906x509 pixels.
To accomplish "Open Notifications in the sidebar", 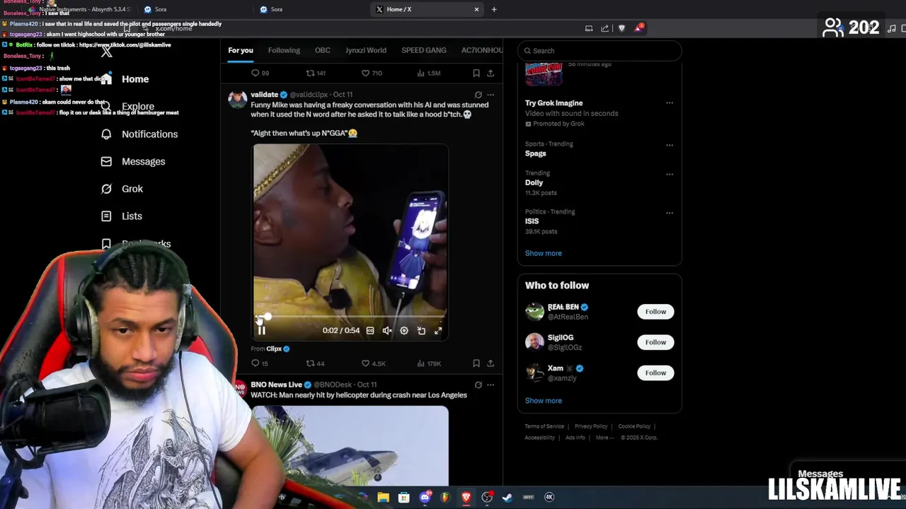I will click(x=149, y=134).
